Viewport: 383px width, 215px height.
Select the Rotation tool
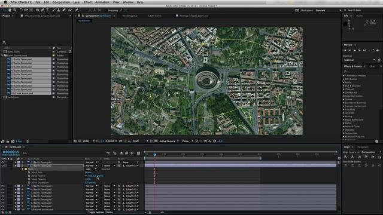[21, 10]
